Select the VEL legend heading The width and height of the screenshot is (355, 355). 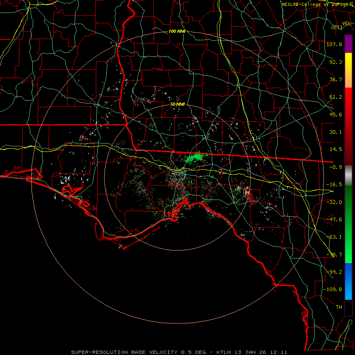click(x=346, y=24)
